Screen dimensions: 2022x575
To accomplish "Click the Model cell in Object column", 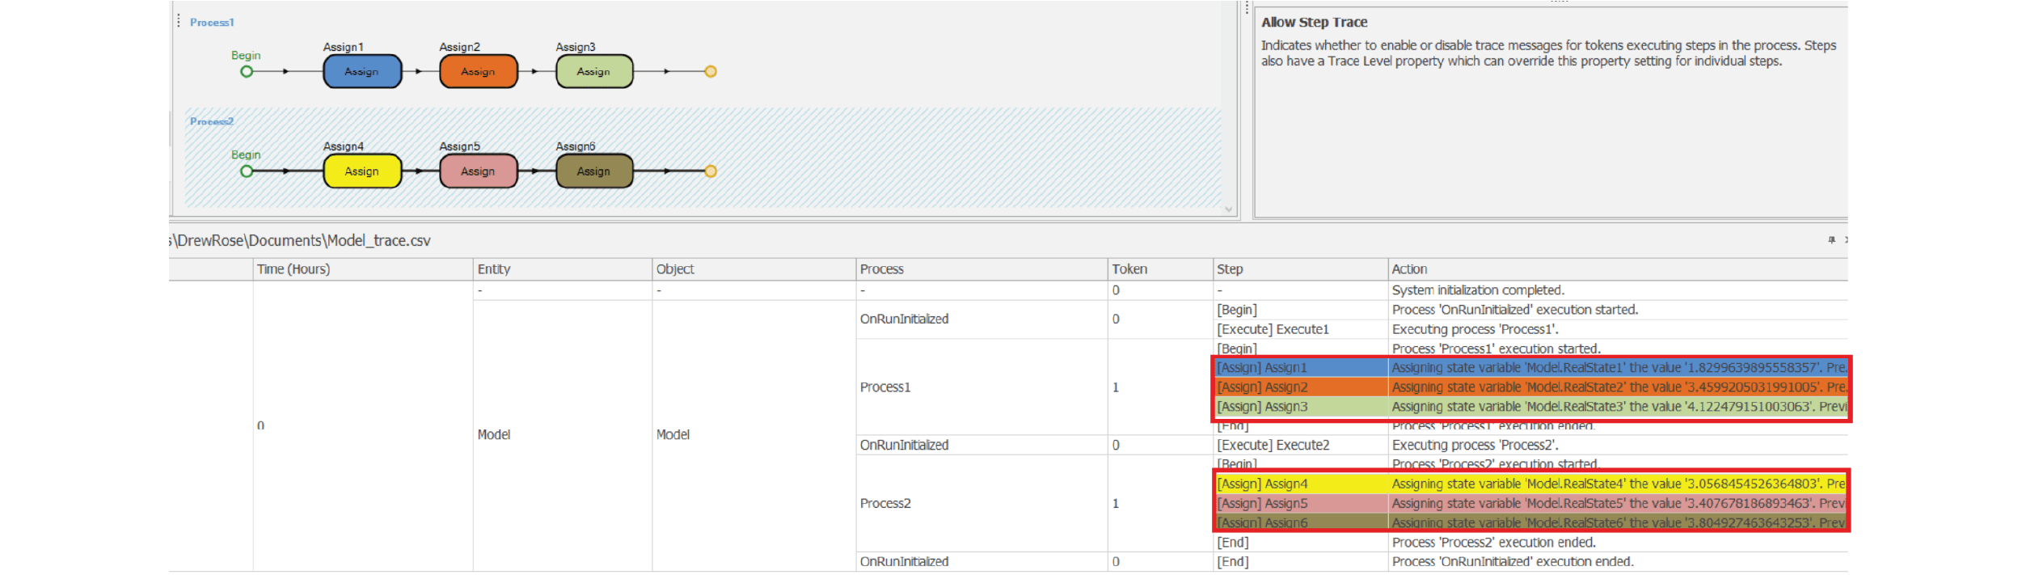I will (754, 435).
